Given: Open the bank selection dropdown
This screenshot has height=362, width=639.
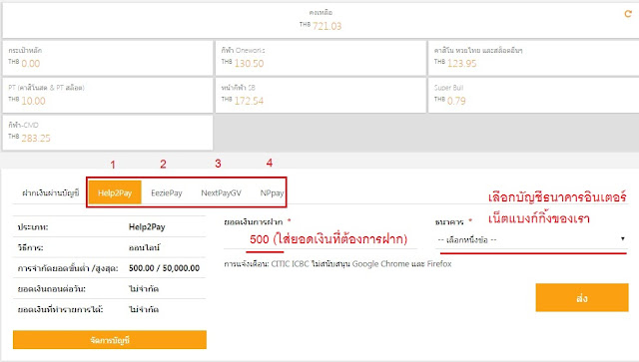Looking at the screenshot, I should coord(530,240).
